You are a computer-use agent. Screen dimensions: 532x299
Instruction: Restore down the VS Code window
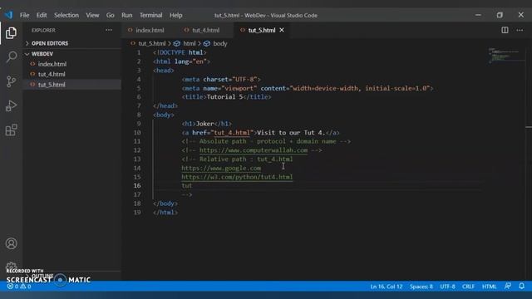[500, 15]
